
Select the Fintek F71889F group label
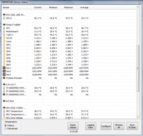pos(13,25)
